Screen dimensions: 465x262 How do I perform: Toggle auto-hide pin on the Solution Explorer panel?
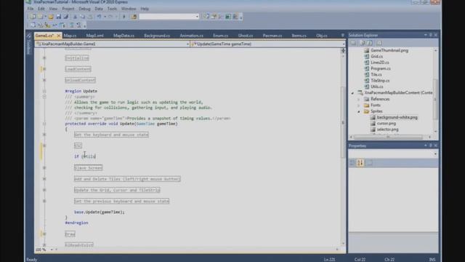pos(431,35)
